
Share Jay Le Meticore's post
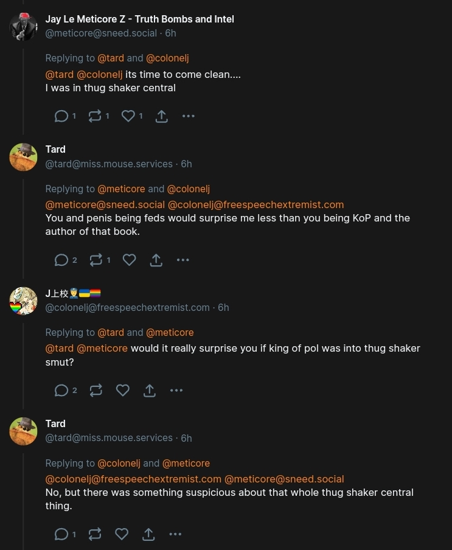click(161, 116)
